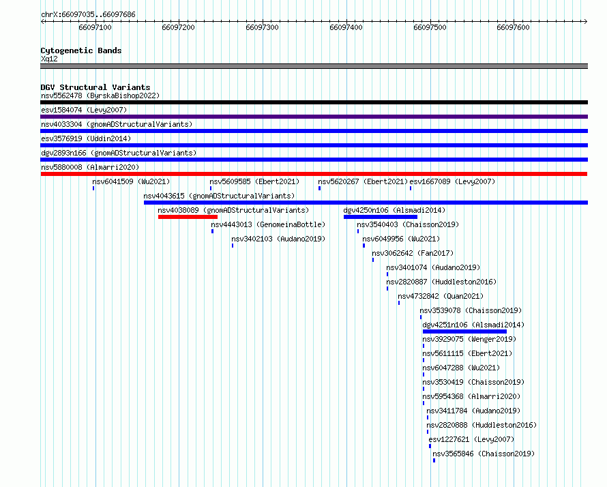Open nsv3062642 (Fan2017) label
This screenshot has height=487, width=607.
(413, 253)
